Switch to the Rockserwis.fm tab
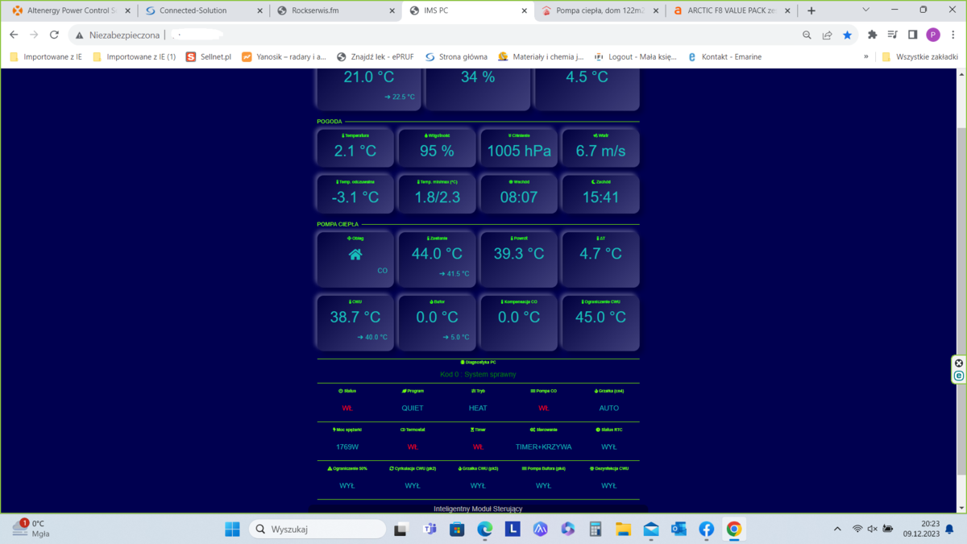Image resolution: width=967 pixels, height=544 pixels. pyautogui.click(x=332, y=10)
